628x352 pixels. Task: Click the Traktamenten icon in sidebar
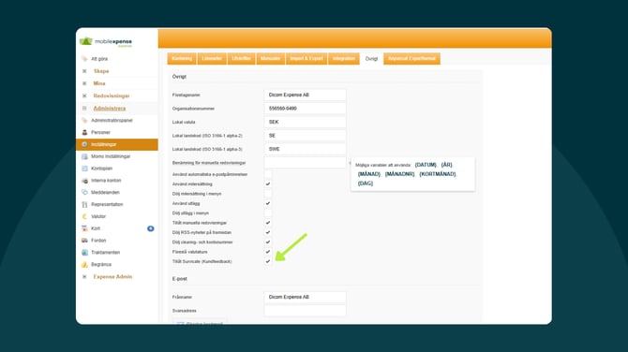pos(84,253)
